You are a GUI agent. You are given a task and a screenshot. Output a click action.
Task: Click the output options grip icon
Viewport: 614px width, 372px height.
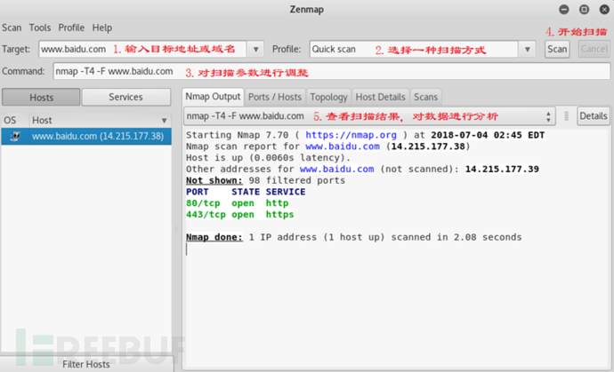[x=566, y=116]
